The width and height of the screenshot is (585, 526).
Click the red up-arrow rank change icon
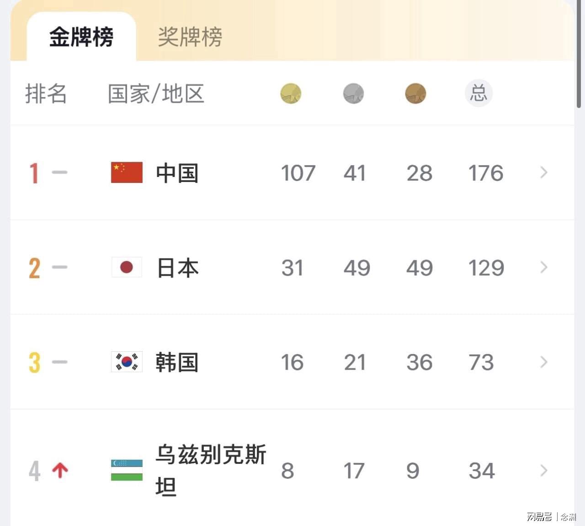(60, 470)
